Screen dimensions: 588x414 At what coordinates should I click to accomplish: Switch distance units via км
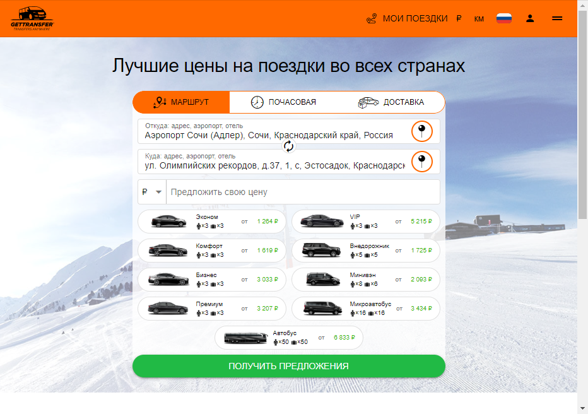point(479,19)
